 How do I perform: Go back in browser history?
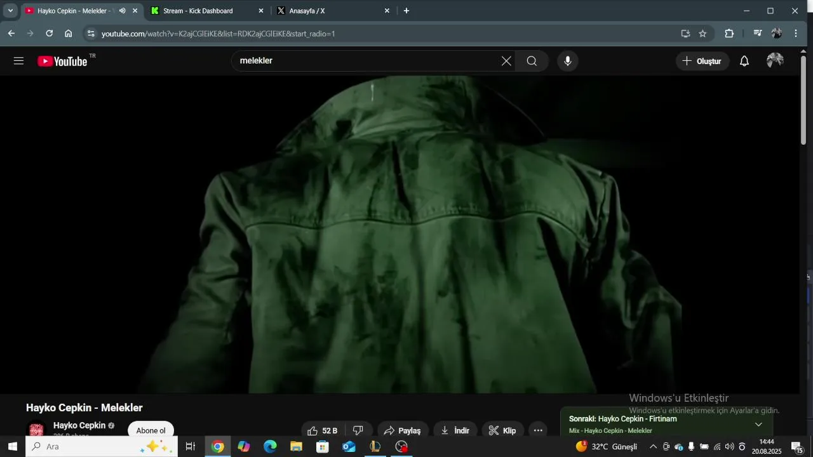click(11, 34)
